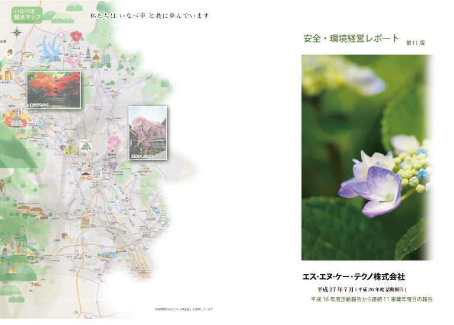Click the hydrangea cover photo
The image size is (454, 325).
click(x=368, y=157)
